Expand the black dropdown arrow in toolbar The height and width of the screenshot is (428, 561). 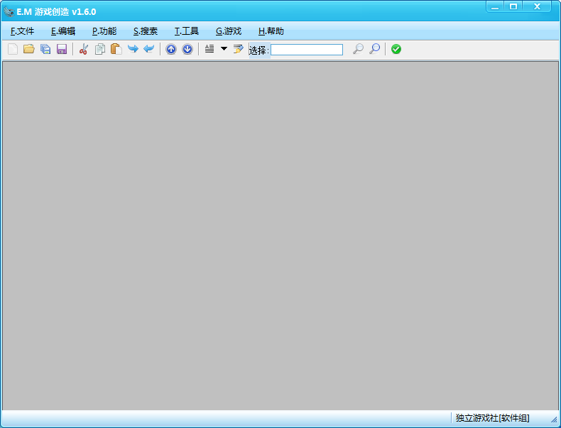224,49
